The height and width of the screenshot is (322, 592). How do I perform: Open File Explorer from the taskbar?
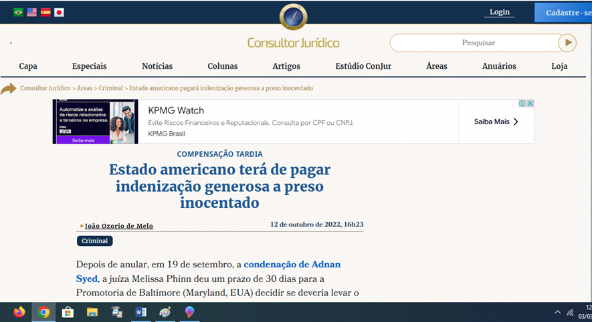[92, 312]
